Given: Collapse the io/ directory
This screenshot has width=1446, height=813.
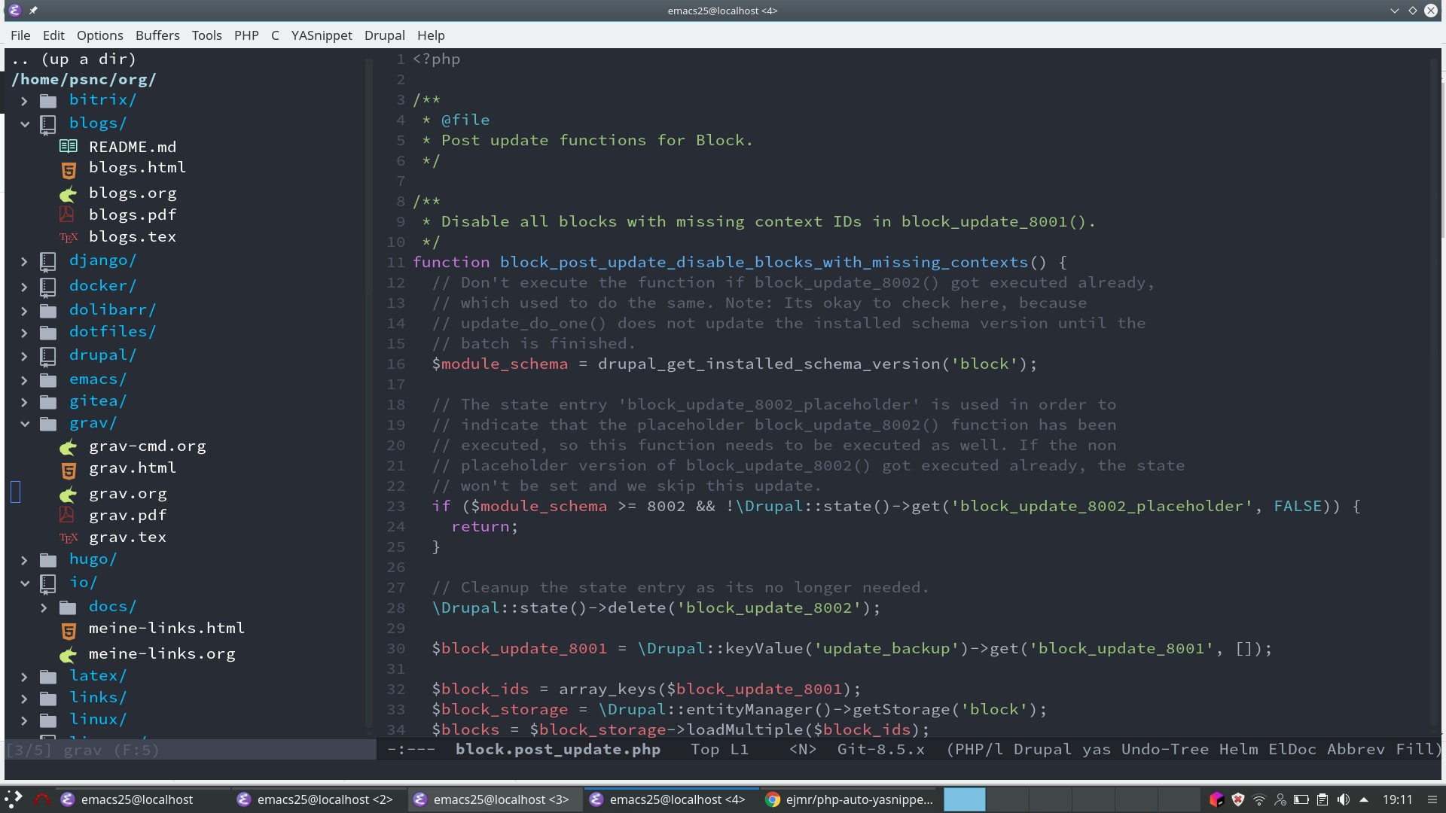Looking at the screenshot, I should tap(24, 583).
